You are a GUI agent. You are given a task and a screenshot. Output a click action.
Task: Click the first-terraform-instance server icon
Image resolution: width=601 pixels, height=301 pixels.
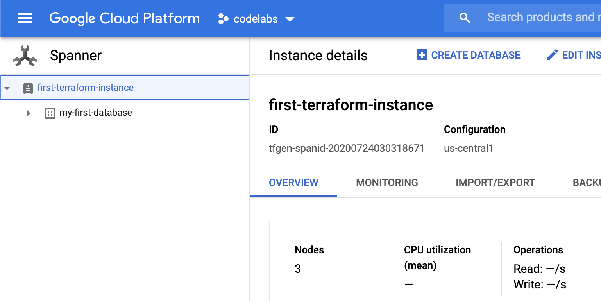pos(28,88)
